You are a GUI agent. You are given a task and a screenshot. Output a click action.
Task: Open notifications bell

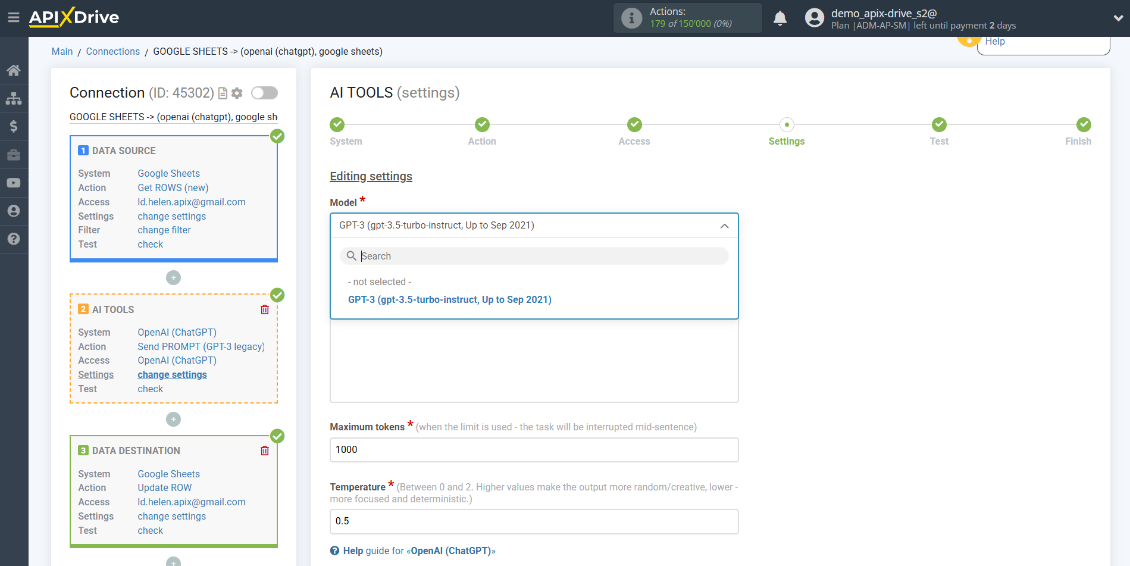pyautogui.click(x=780, y=18)
